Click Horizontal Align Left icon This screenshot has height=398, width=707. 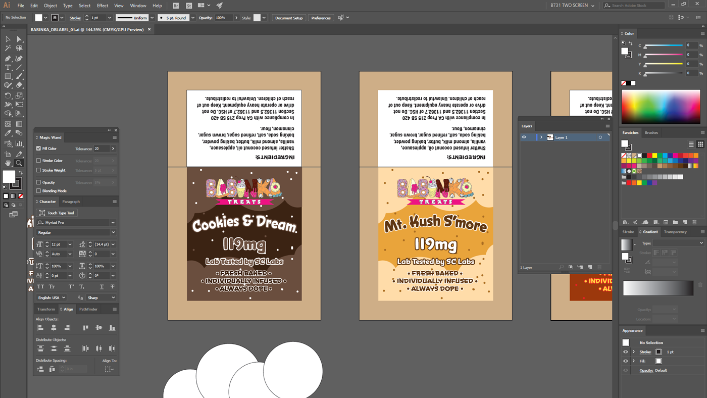40,328
